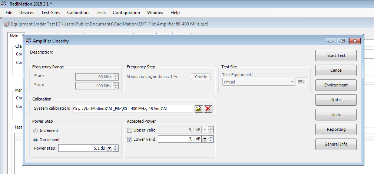Click the Units button
The height and width of the screenshot is (174, 374).
click(x=336, y=115)
